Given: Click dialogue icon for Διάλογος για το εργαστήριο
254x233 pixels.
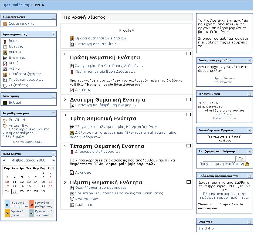Looking at the screenshot, I should (x=72, y=133).
